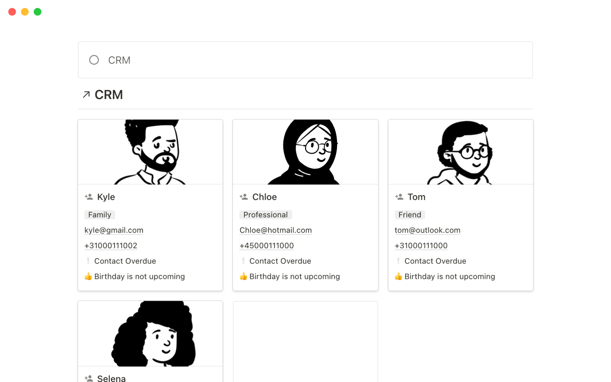Click thumbs-up icon on Tom's card
This screenshot has width=611, height=382.
[x=398, y=276]
